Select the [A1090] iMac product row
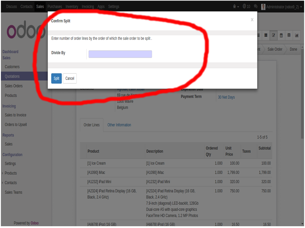This screenshot has height=228, width=305. click(x=176, y=172)
